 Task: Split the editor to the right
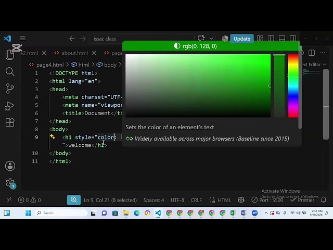click(x=312, y=53)
